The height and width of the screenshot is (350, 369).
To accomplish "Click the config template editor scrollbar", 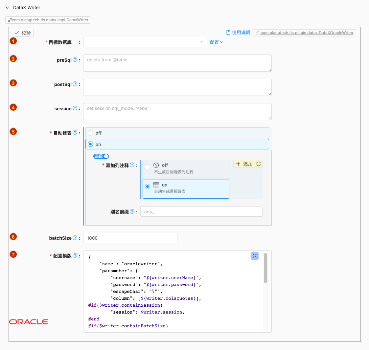I will pyautogui.click(x=265, y=268).
